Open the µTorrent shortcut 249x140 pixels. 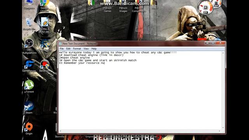pos(29,86)
